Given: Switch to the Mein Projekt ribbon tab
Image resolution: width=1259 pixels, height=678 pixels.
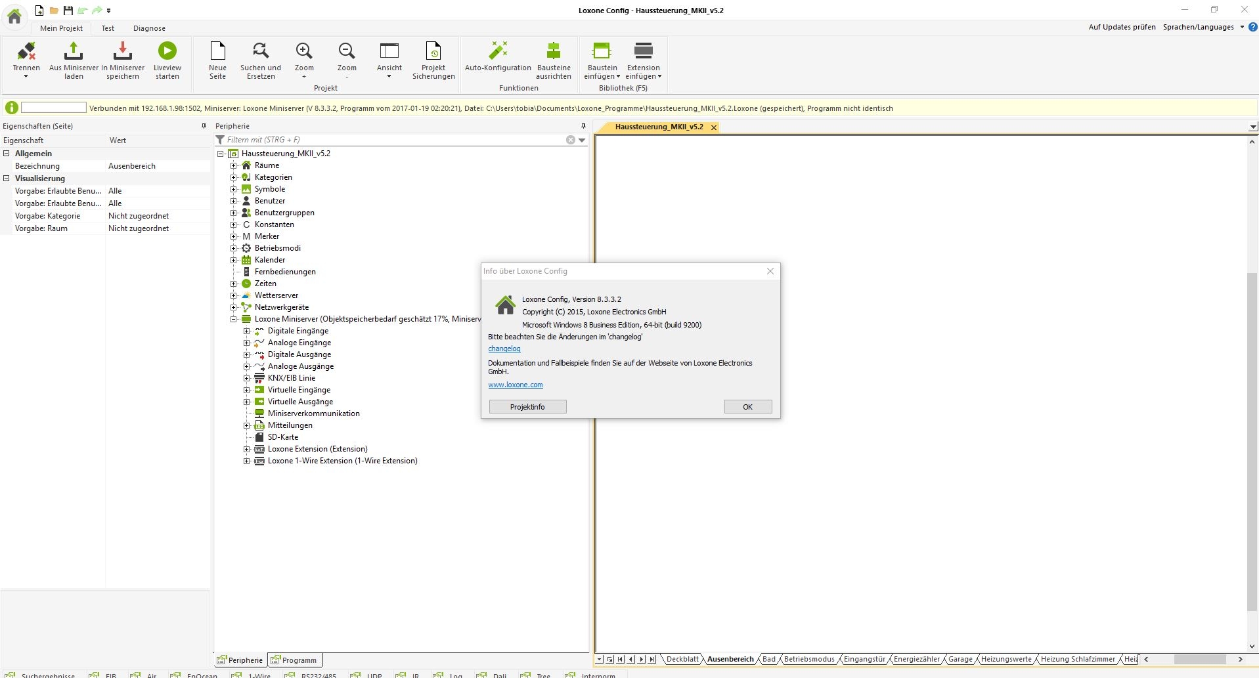Looking at the screenshot, I should (x=61, y=28).
